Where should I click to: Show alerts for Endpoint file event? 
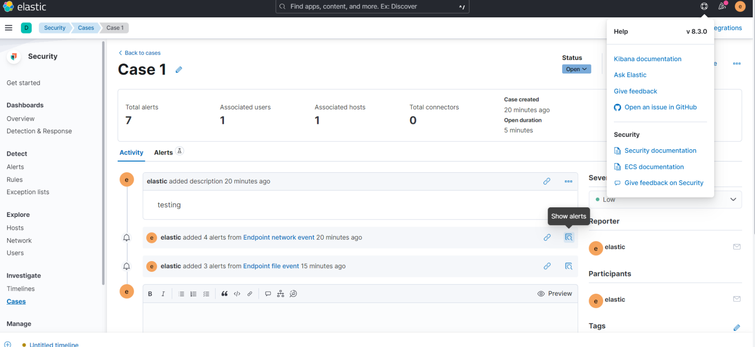click(569, 266)
